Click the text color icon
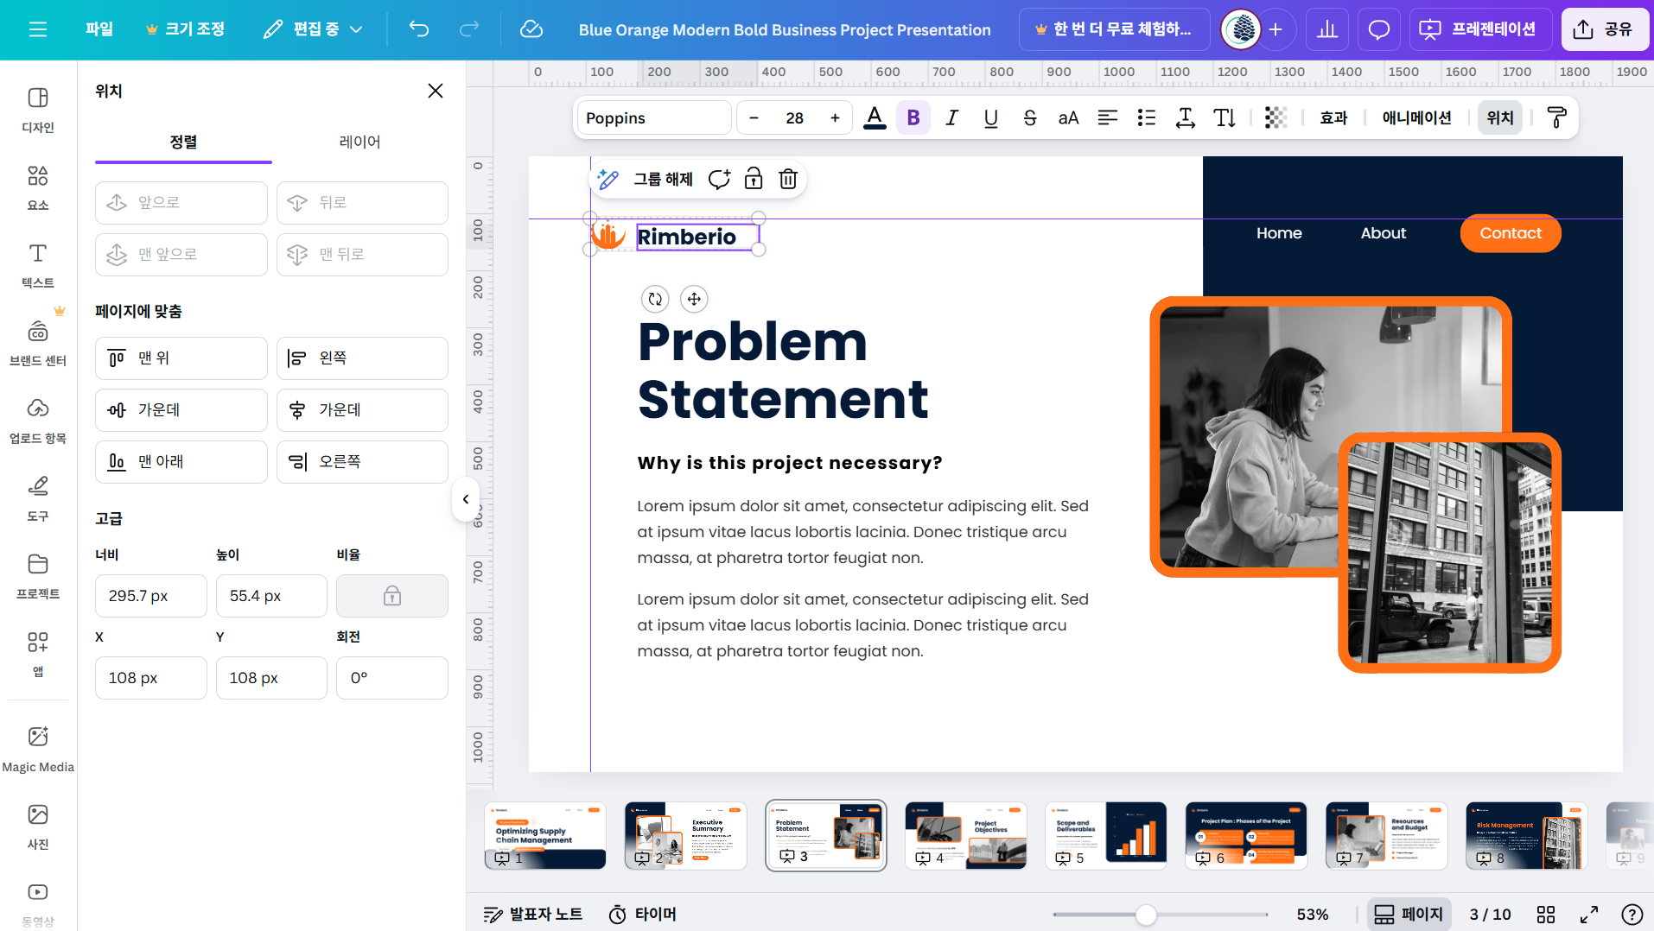 [875, 118]
